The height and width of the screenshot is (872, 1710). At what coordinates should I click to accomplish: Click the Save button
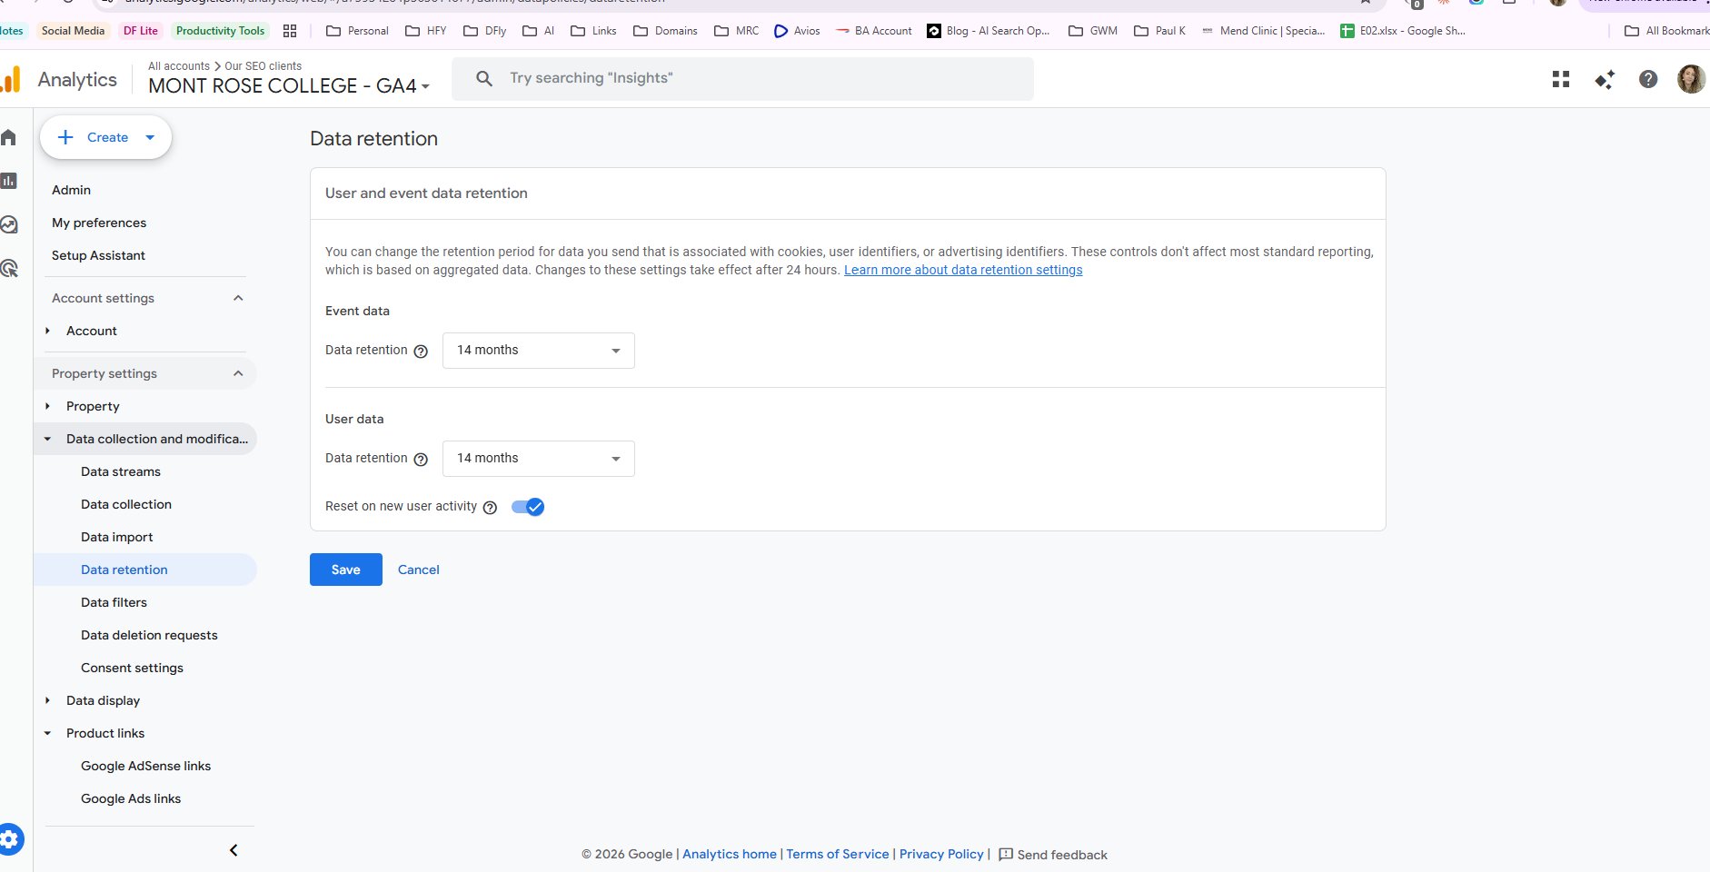345,570
